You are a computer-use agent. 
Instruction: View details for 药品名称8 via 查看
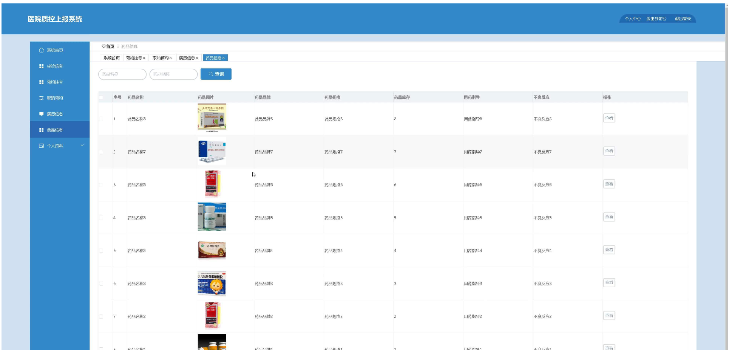point(609,118)
